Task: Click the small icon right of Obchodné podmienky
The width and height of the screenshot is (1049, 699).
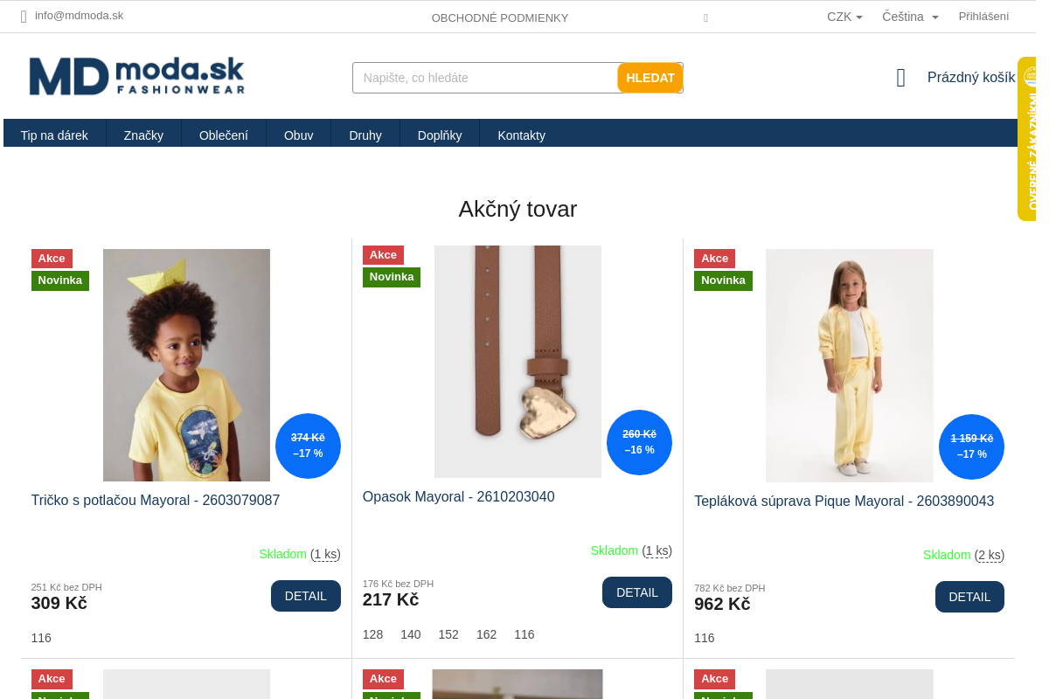Action: click(705, 17)
